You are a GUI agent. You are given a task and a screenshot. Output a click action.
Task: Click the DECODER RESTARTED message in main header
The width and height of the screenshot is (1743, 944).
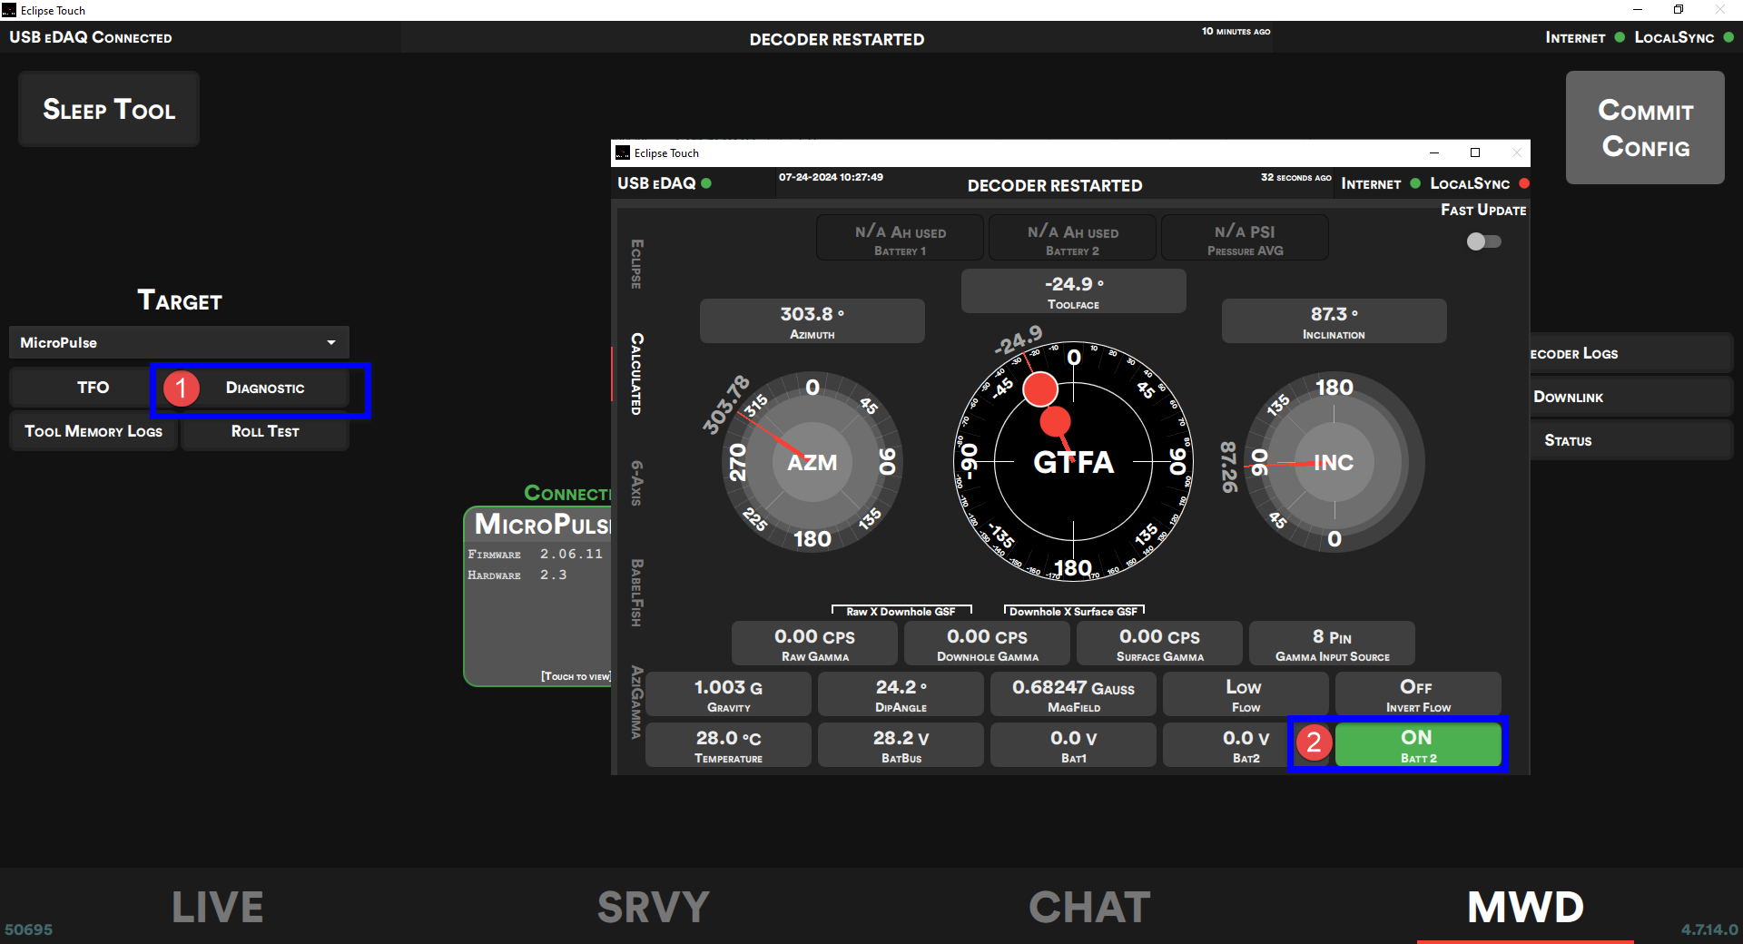tap(837, 39)
